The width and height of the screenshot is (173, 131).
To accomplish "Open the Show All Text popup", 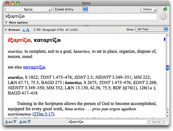I will (x=152, y=29).
